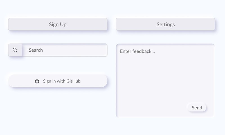Click the magnifying glass search icon
The width and height of the screenshot is (225, 135).
coord(15,50)
